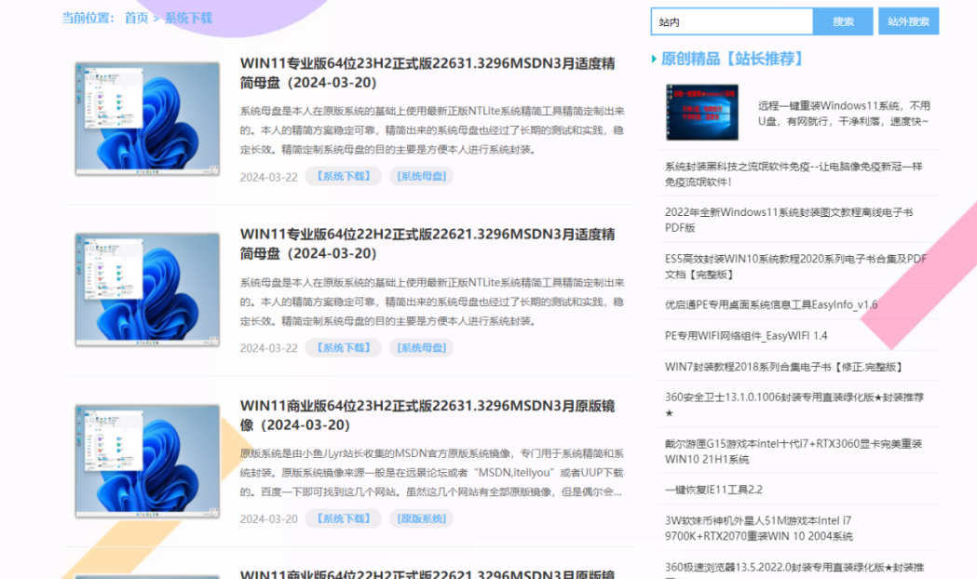Open the 3W软妹币神机外星人51M游戏本 link
The width and height of the screenshot is (977, 579).
(758, 528)
